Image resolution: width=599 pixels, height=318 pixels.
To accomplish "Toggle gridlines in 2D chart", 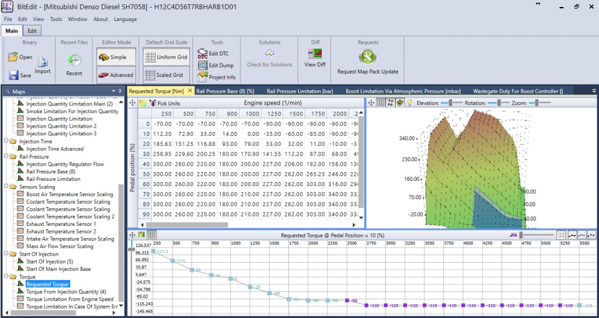I will 561,235.
